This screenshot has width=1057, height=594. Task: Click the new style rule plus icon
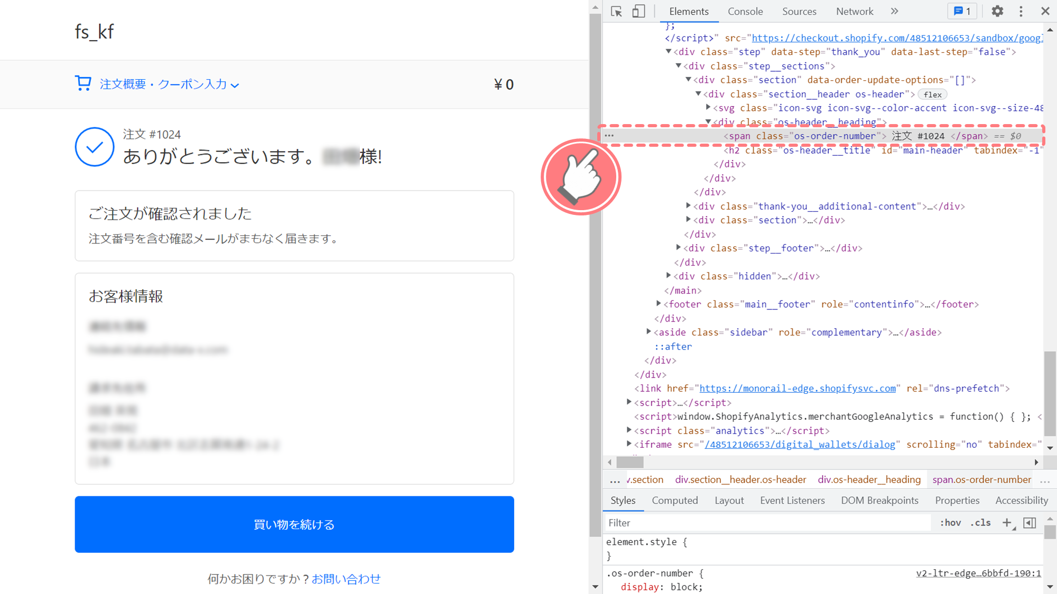click(x=1007, y=523)
